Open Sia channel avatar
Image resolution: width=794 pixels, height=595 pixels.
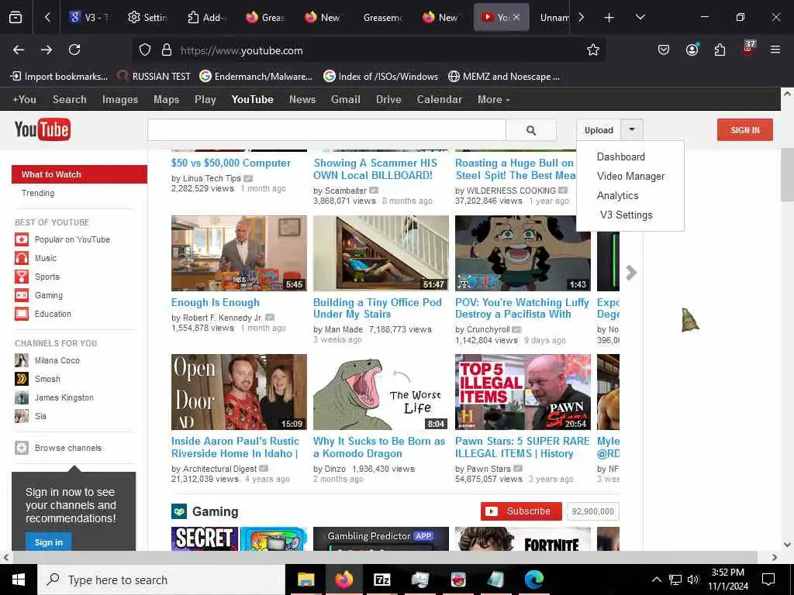[22, 416]
